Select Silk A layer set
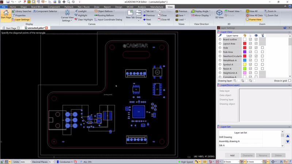This screenshot has width=292, height=164. (241, 145)
